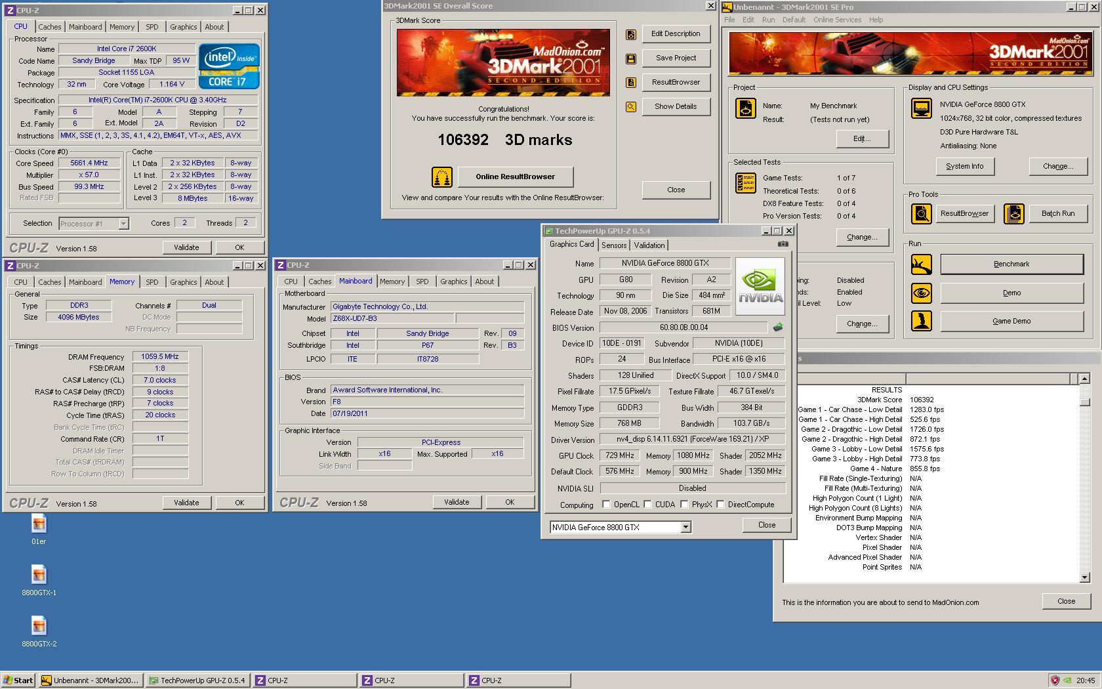Click the NVIDIA logo in GPU-Z

(760, 286)
